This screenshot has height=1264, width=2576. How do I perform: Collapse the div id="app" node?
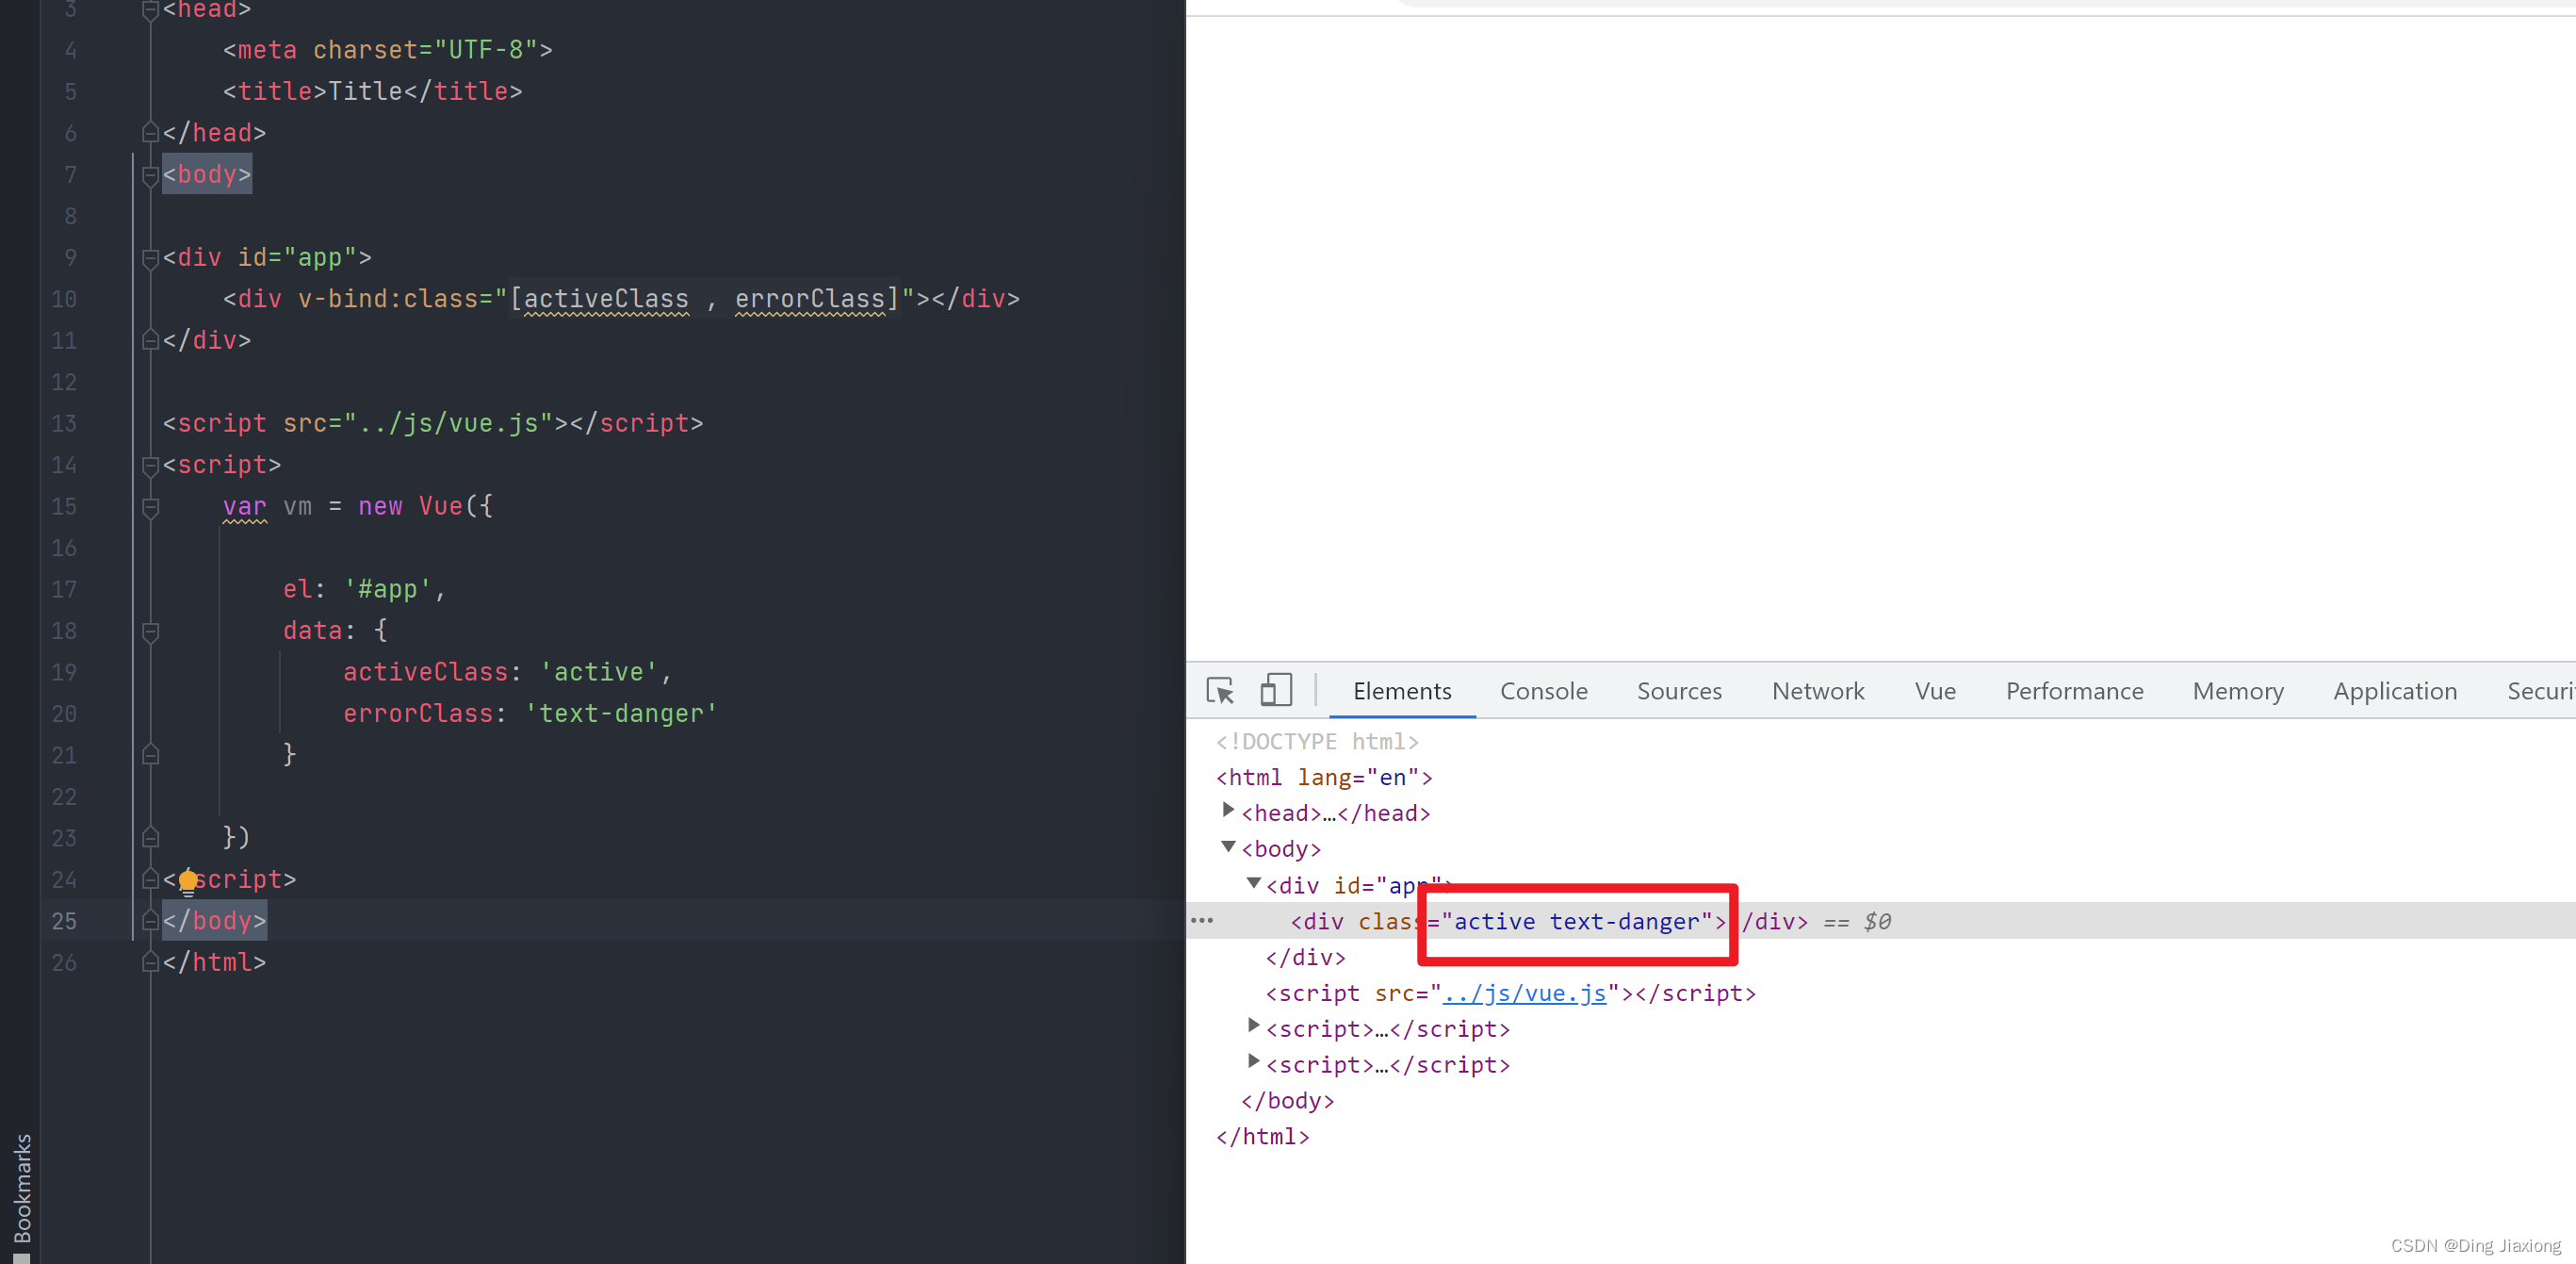pos(1253,883)
